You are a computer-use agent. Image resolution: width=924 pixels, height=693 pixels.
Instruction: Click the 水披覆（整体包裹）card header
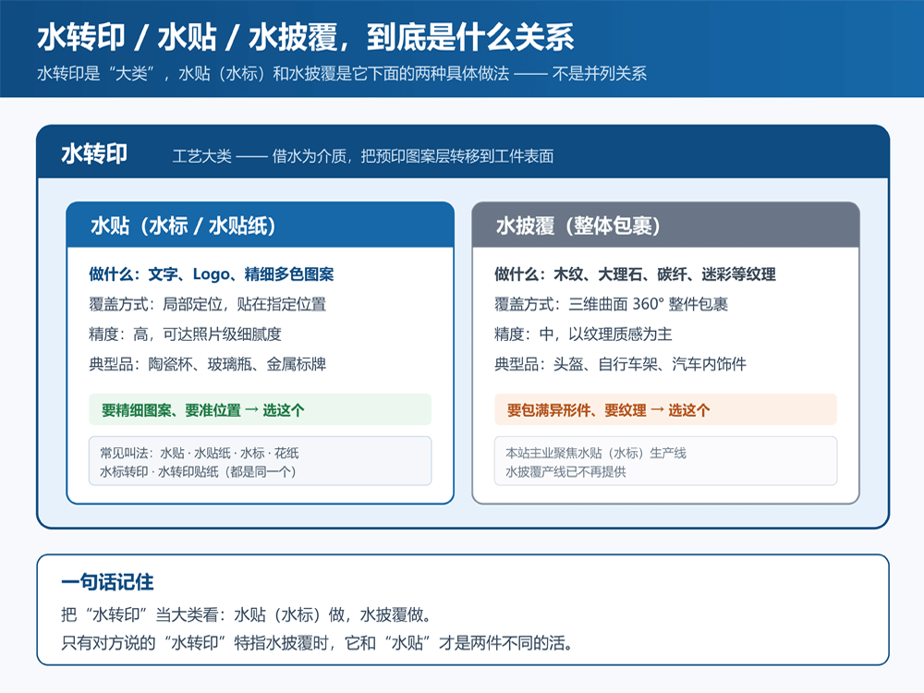pos(665,225)
